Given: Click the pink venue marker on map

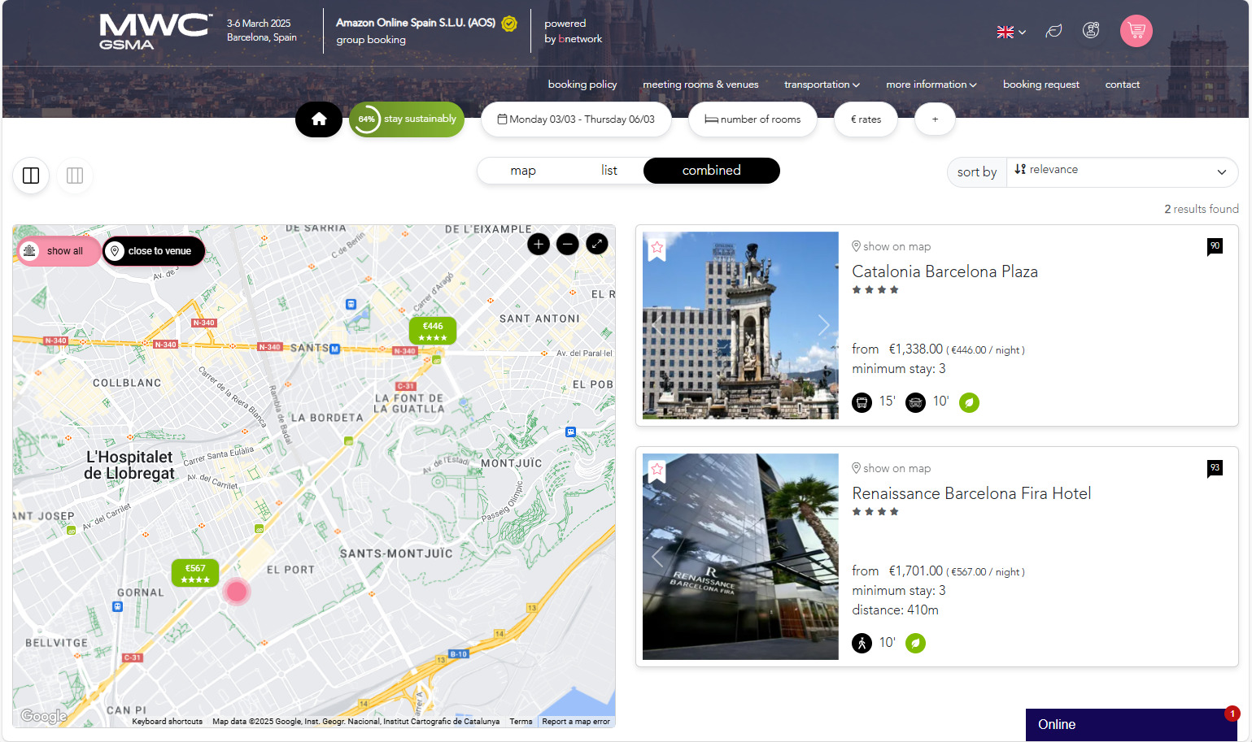Looking at the screenshot, I should (237, 592).
